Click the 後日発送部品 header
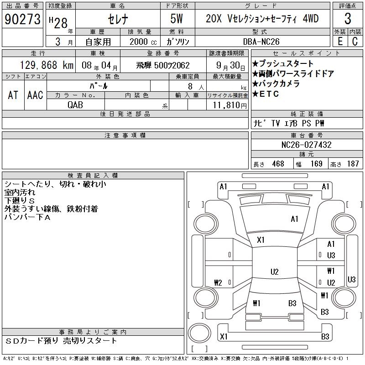The image size is (365, 365). (x=125, y=114)
